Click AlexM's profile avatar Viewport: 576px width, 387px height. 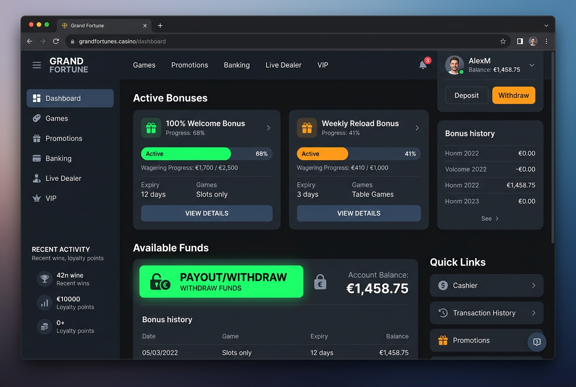[x=454, y=65]
